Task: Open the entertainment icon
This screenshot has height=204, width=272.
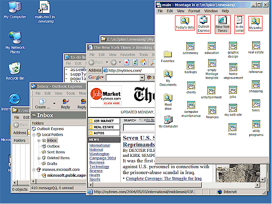Action: click(211, 92)
